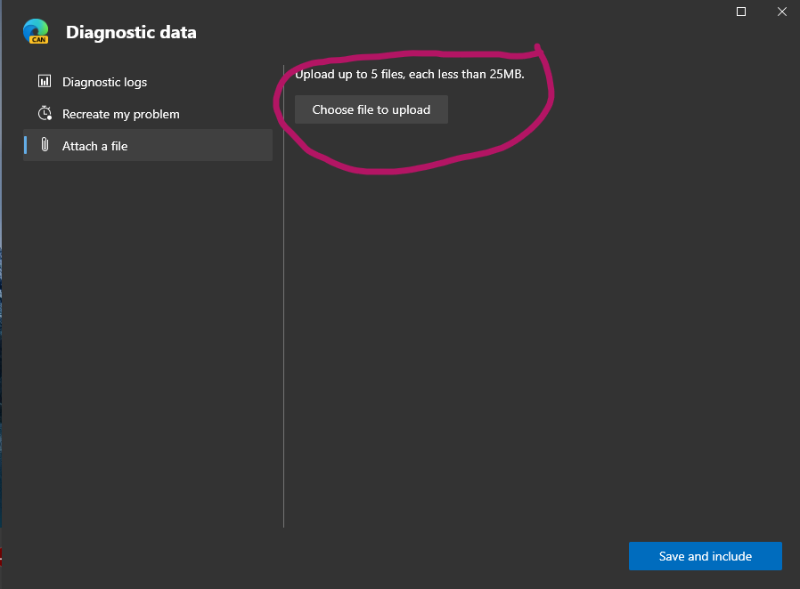The image size is (800, 589).
Task: Click the Diagnostic data heading text
Action: pos(131,33)
